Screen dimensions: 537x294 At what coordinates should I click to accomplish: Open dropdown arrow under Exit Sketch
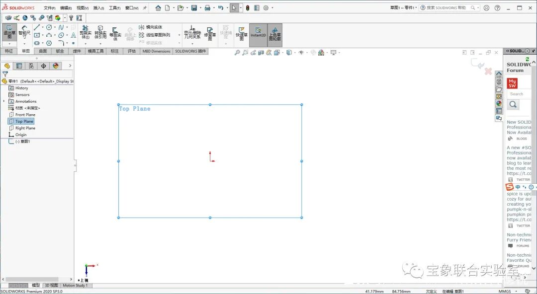9,44
